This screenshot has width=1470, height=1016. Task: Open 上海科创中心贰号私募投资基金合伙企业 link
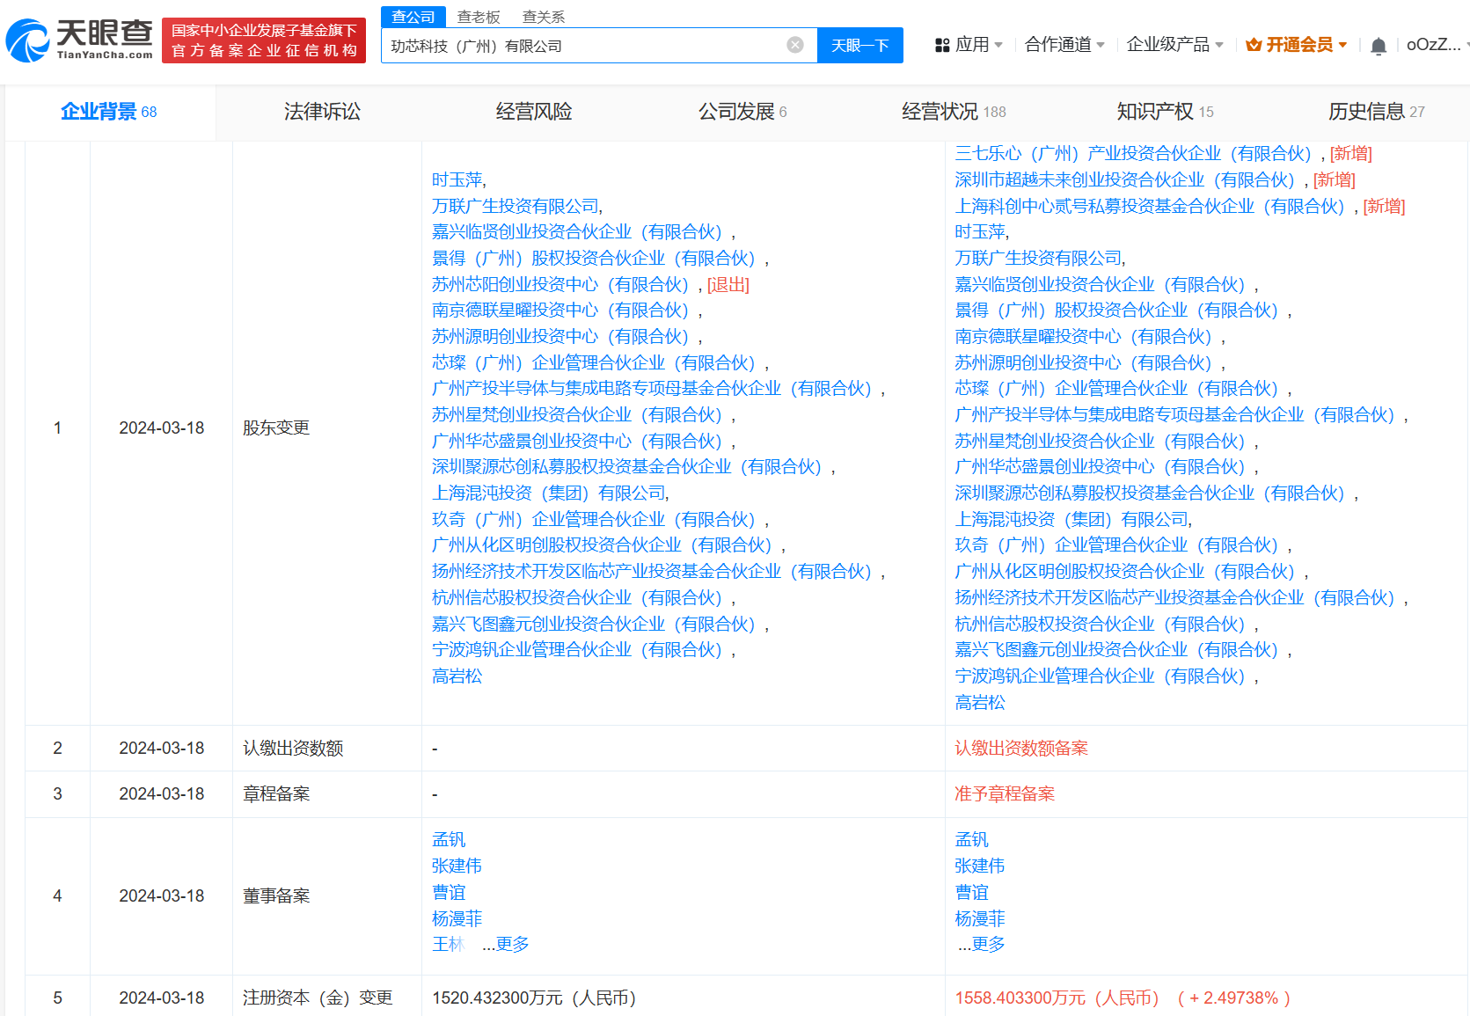[x=1151, y=207]
